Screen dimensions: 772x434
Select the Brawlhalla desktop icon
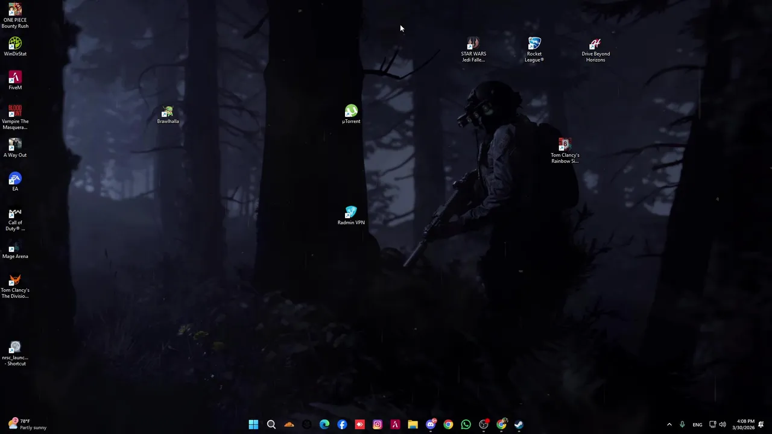click(168, 114)
